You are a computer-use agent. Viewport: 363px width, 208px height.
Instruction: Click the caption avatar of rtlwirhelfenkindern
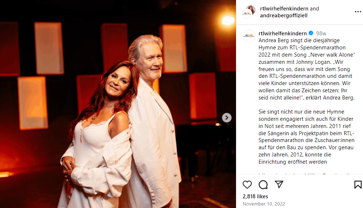pyautogui.click(x=249, y=36)
